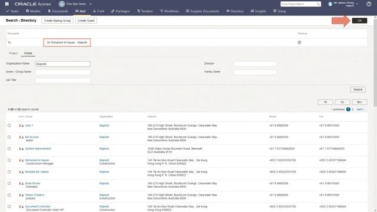Click the status icon next to Shaun Childers

coord(21,195)
